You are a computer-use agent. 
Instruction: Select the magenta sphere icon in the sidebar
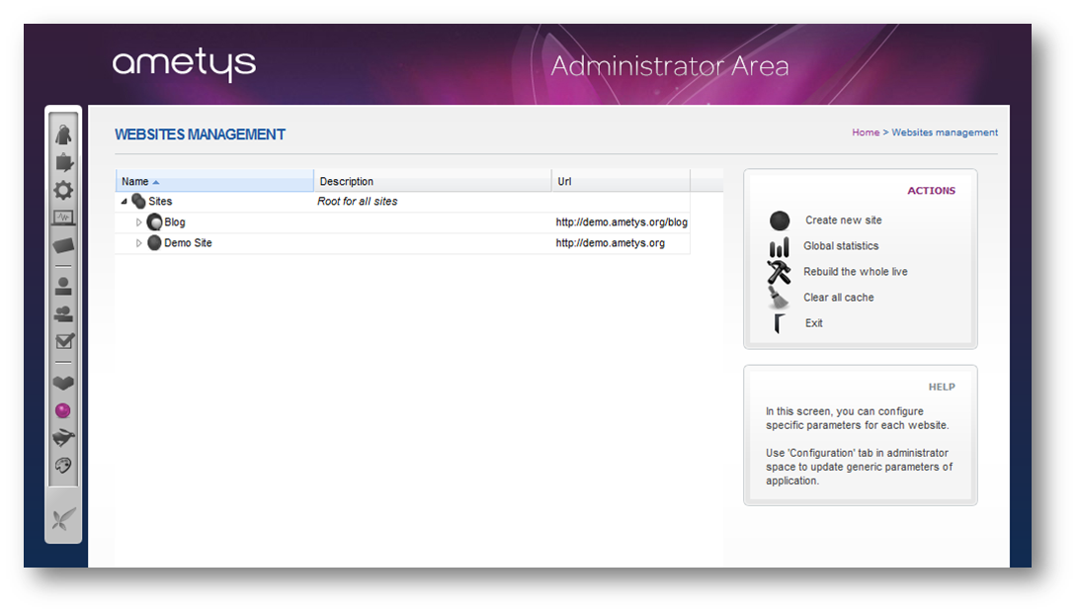pyautogui.click(x=62, y=408)
